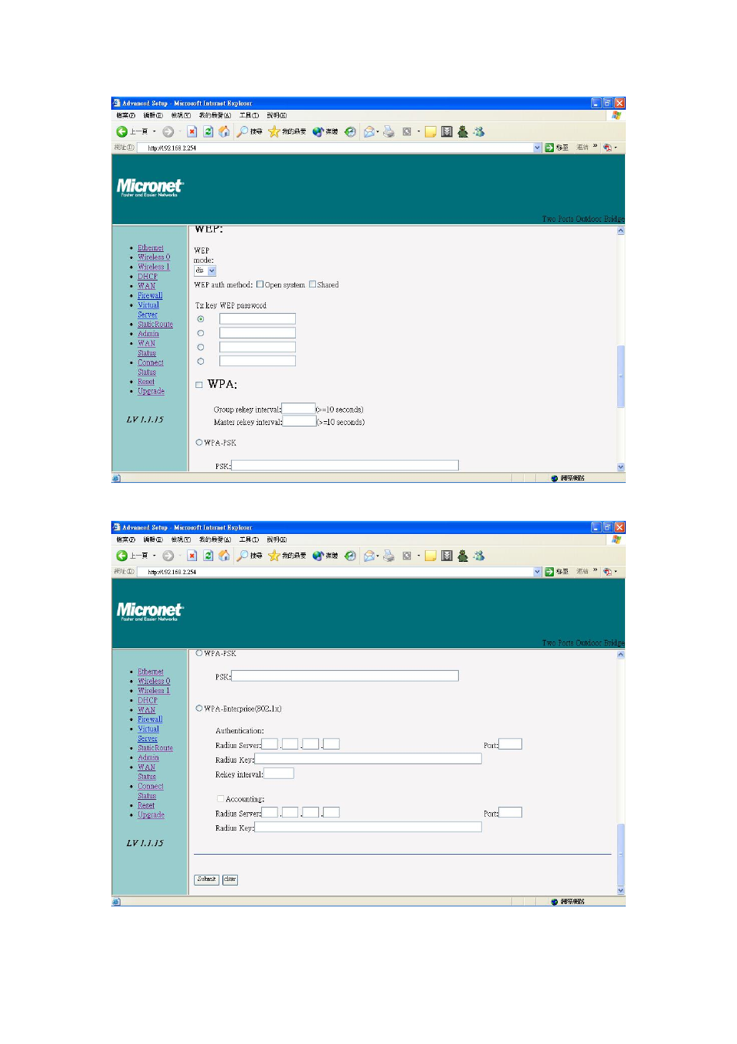Select WPA-PSK radio in upper window
The image size is (737, 1044).
[199, 443]
